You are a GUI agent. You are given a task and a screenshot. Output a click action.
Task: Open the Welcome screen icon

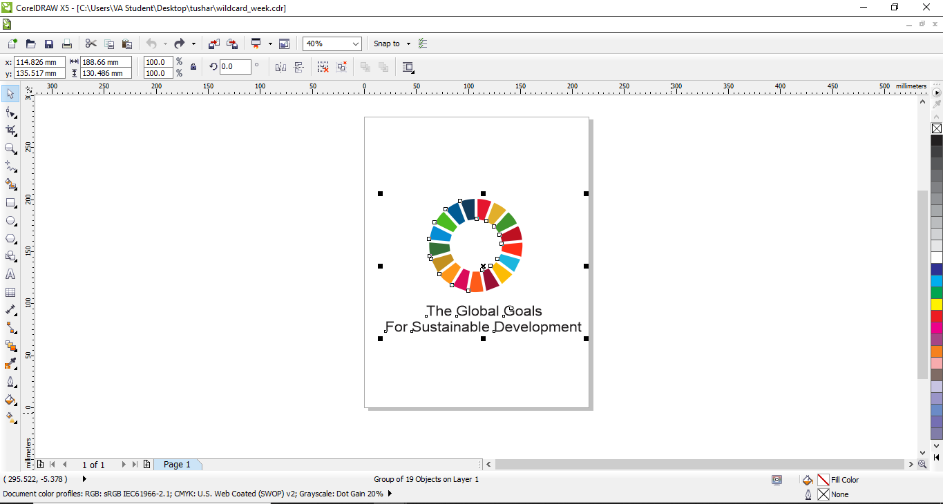point(284,43)
